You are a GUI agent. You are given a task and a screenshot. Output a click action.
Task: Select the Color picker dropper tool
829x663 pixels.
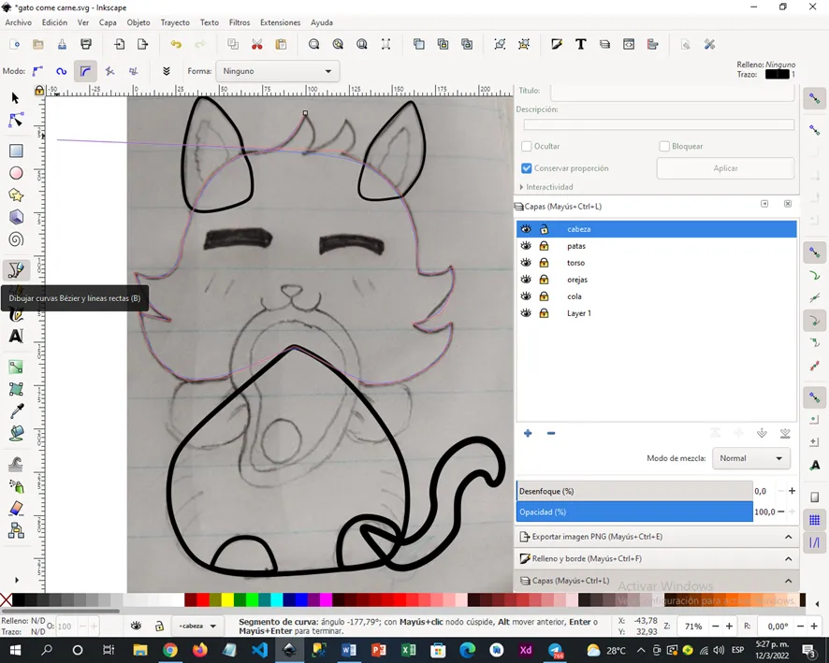[x=16, y=411]
